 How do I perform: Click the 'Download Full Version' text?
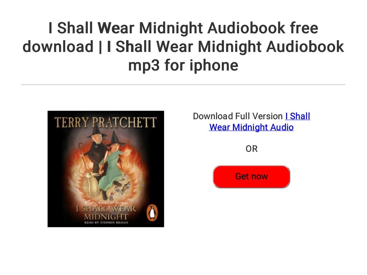click(x=238, y=116)
